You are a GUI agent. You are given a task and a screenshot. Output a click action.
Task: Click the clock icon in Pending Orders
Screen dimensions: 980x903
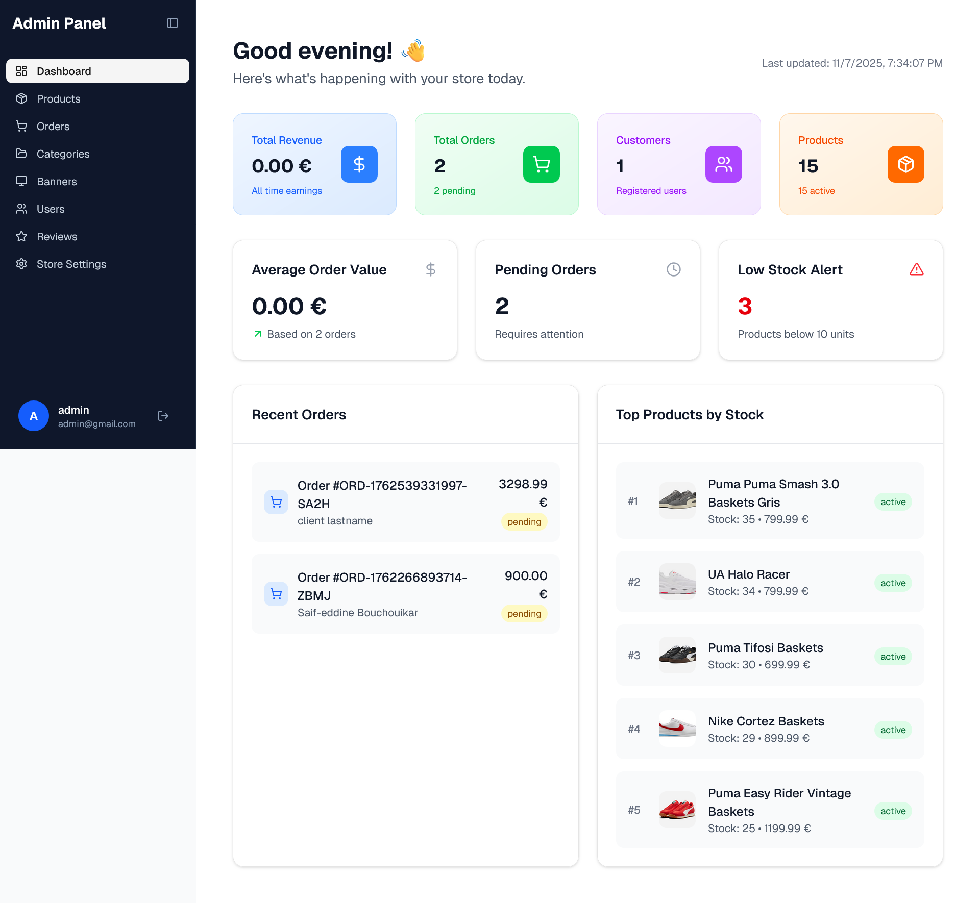click(674, 269)
